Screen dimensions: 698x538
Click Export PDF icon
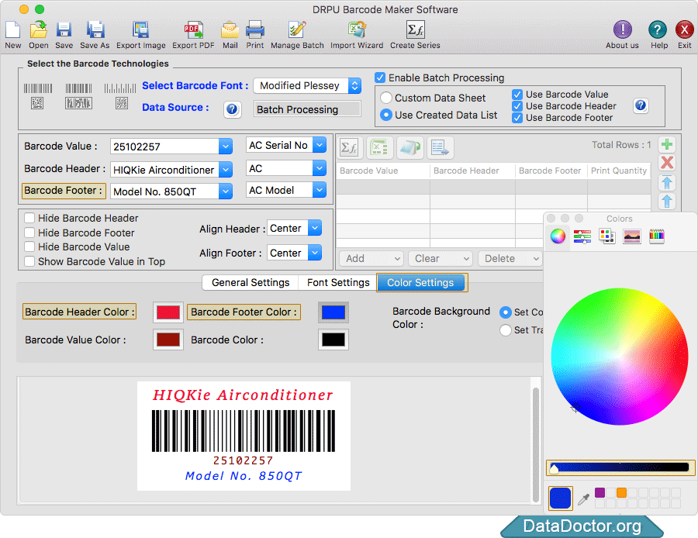(193, 29)
